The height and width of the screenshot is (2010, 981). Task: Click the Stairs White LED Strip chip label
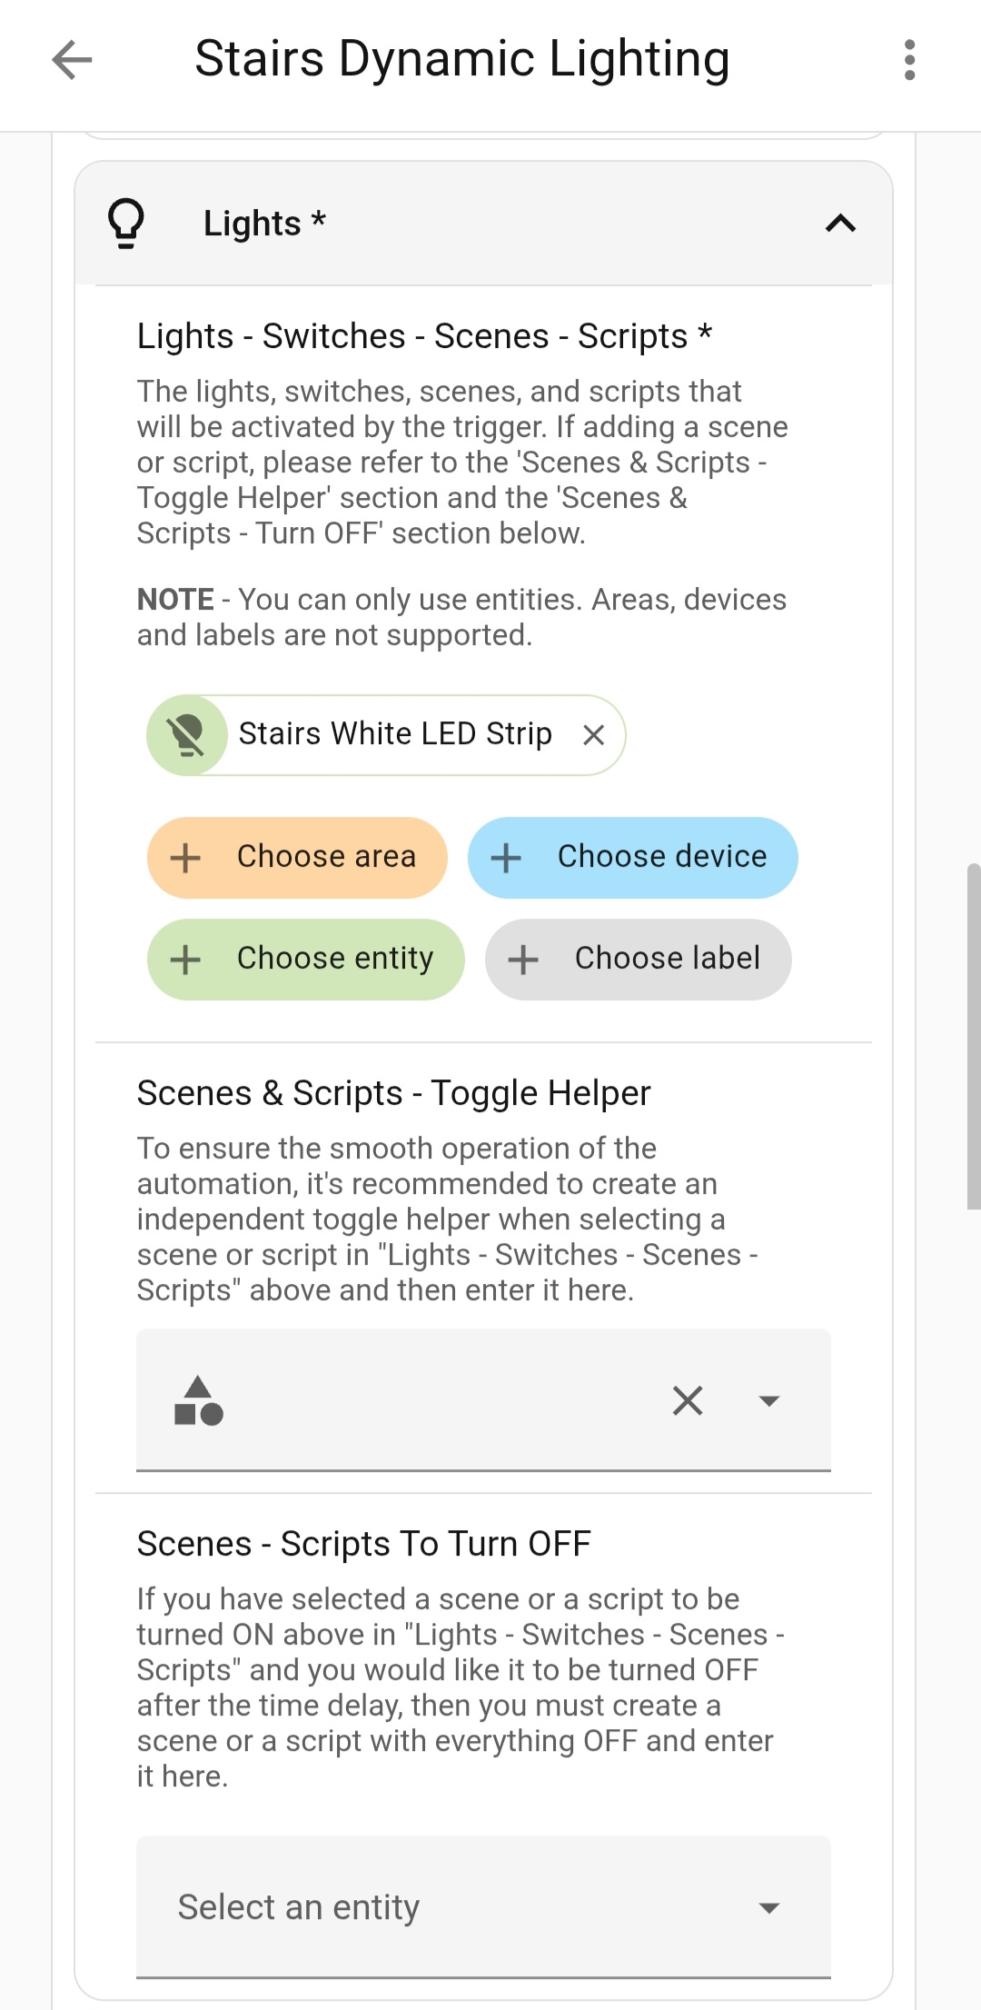coord(395,734)
